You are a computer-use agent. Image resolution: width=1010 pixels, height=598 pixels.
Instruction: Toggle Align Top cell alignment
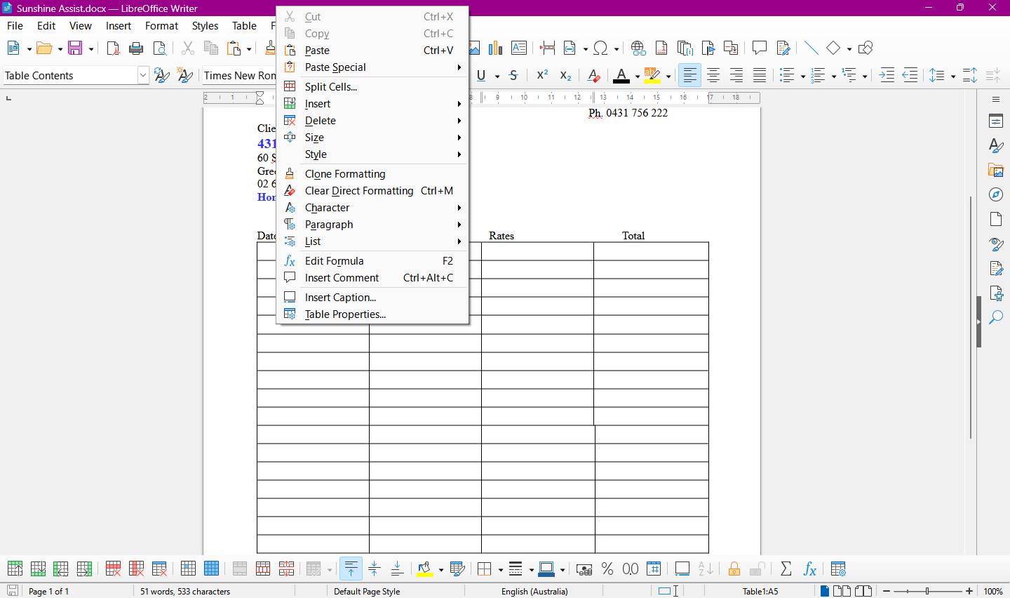pyautogui.click(x=351, y=569)
